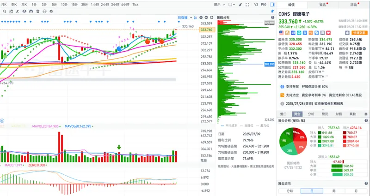Viewport: 370px width, 196px height.
Task: Select the pencil drawing tool
Action: click(x=18, y=11)
